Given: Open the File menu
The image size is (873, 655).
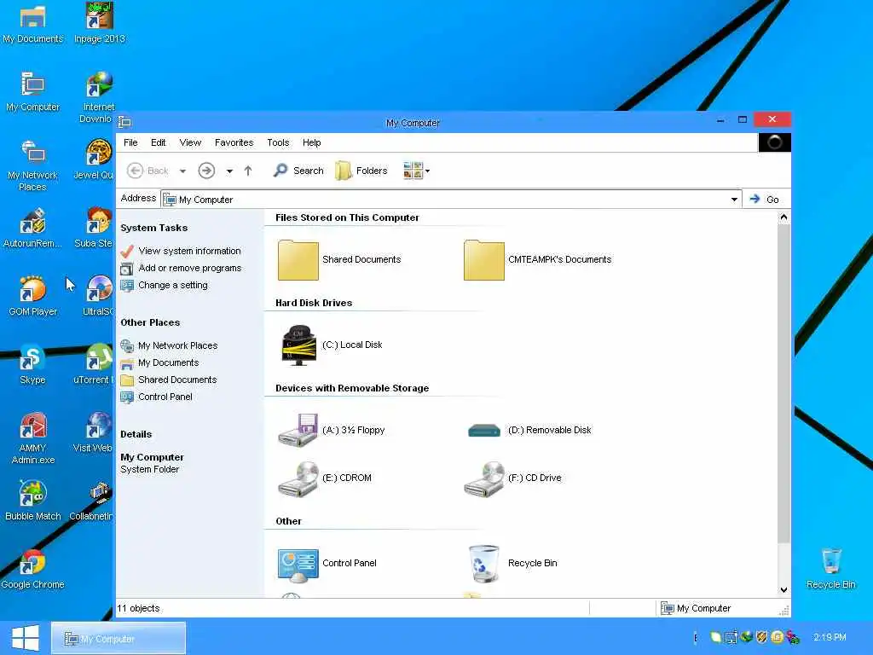Looking at the screenshot, I should tap(130, 142).
